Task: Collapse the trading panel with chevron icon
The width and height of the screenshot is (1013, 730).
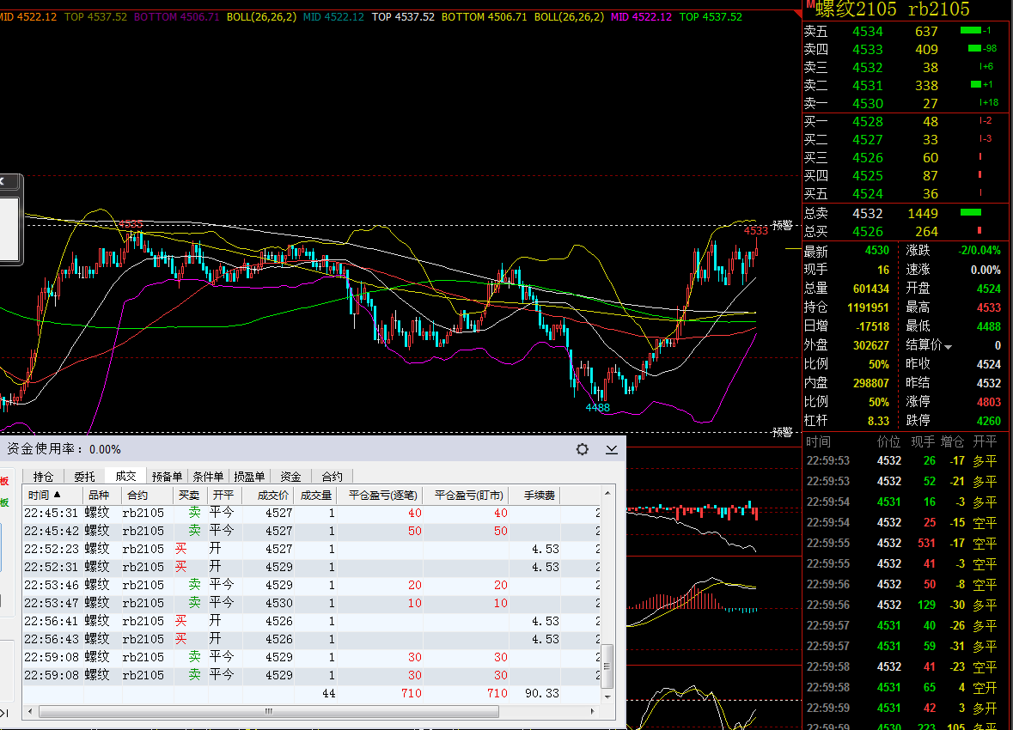Action: 612,449
